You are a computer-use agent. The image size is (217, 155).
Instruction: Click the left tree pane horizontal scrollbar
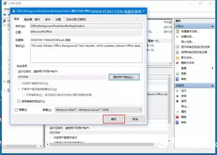tap(21, 146)
